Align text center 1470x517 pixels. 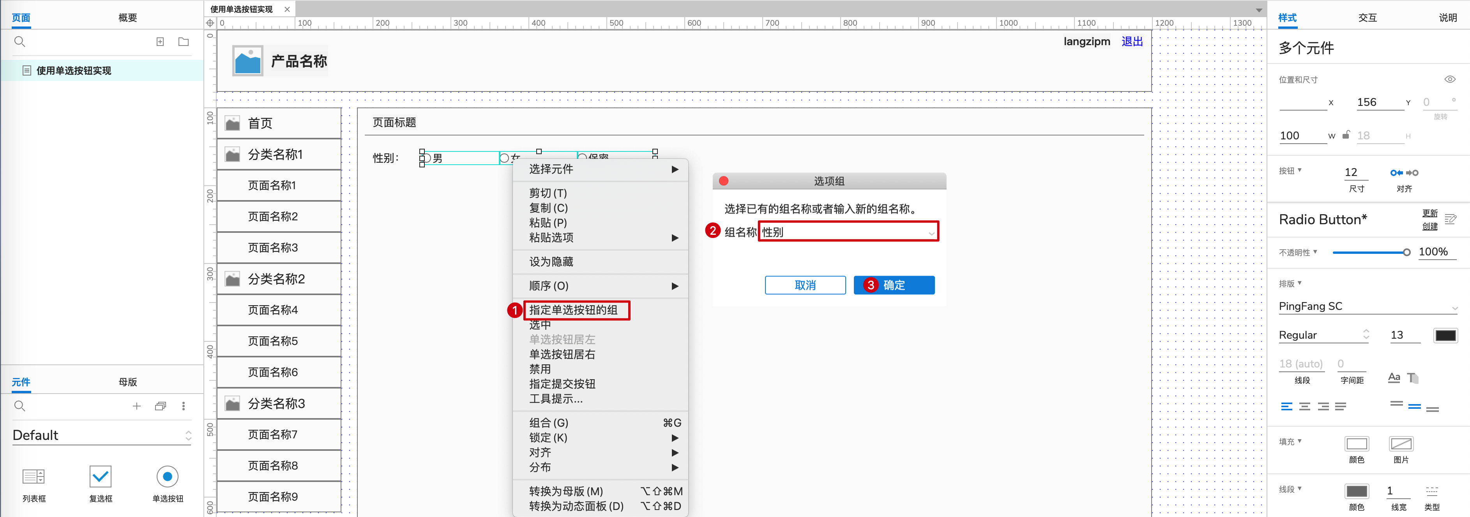(x=1304, y=406)
